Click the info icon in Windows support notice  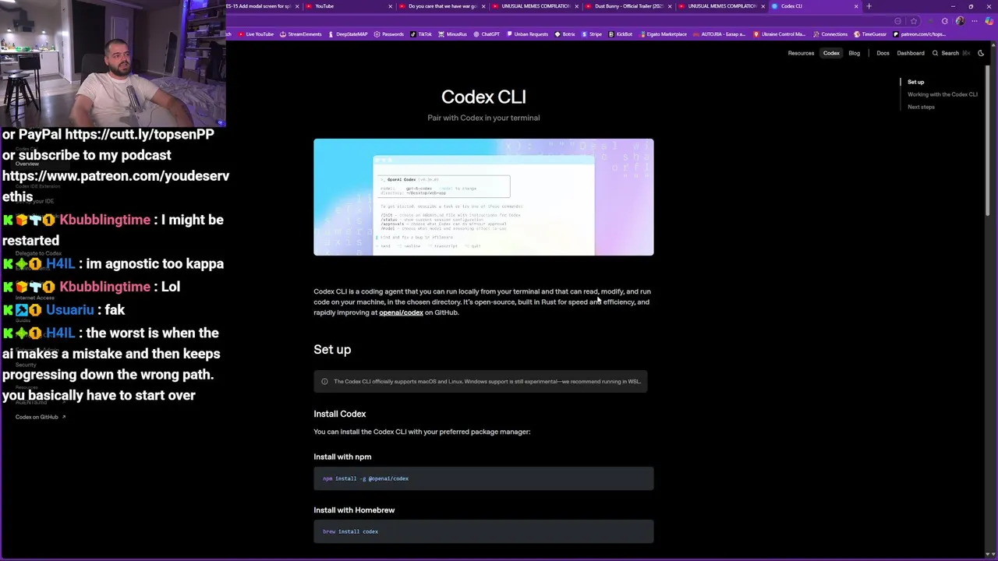pos(324,381)
